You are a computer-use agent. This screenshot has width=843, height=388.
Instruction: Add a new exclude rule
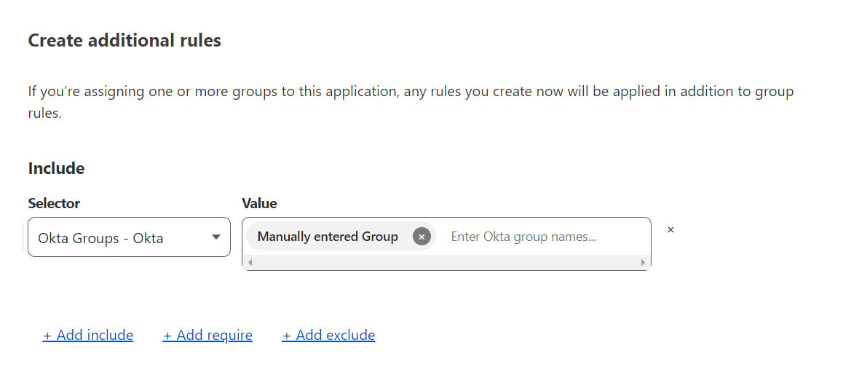coord(328,336)
